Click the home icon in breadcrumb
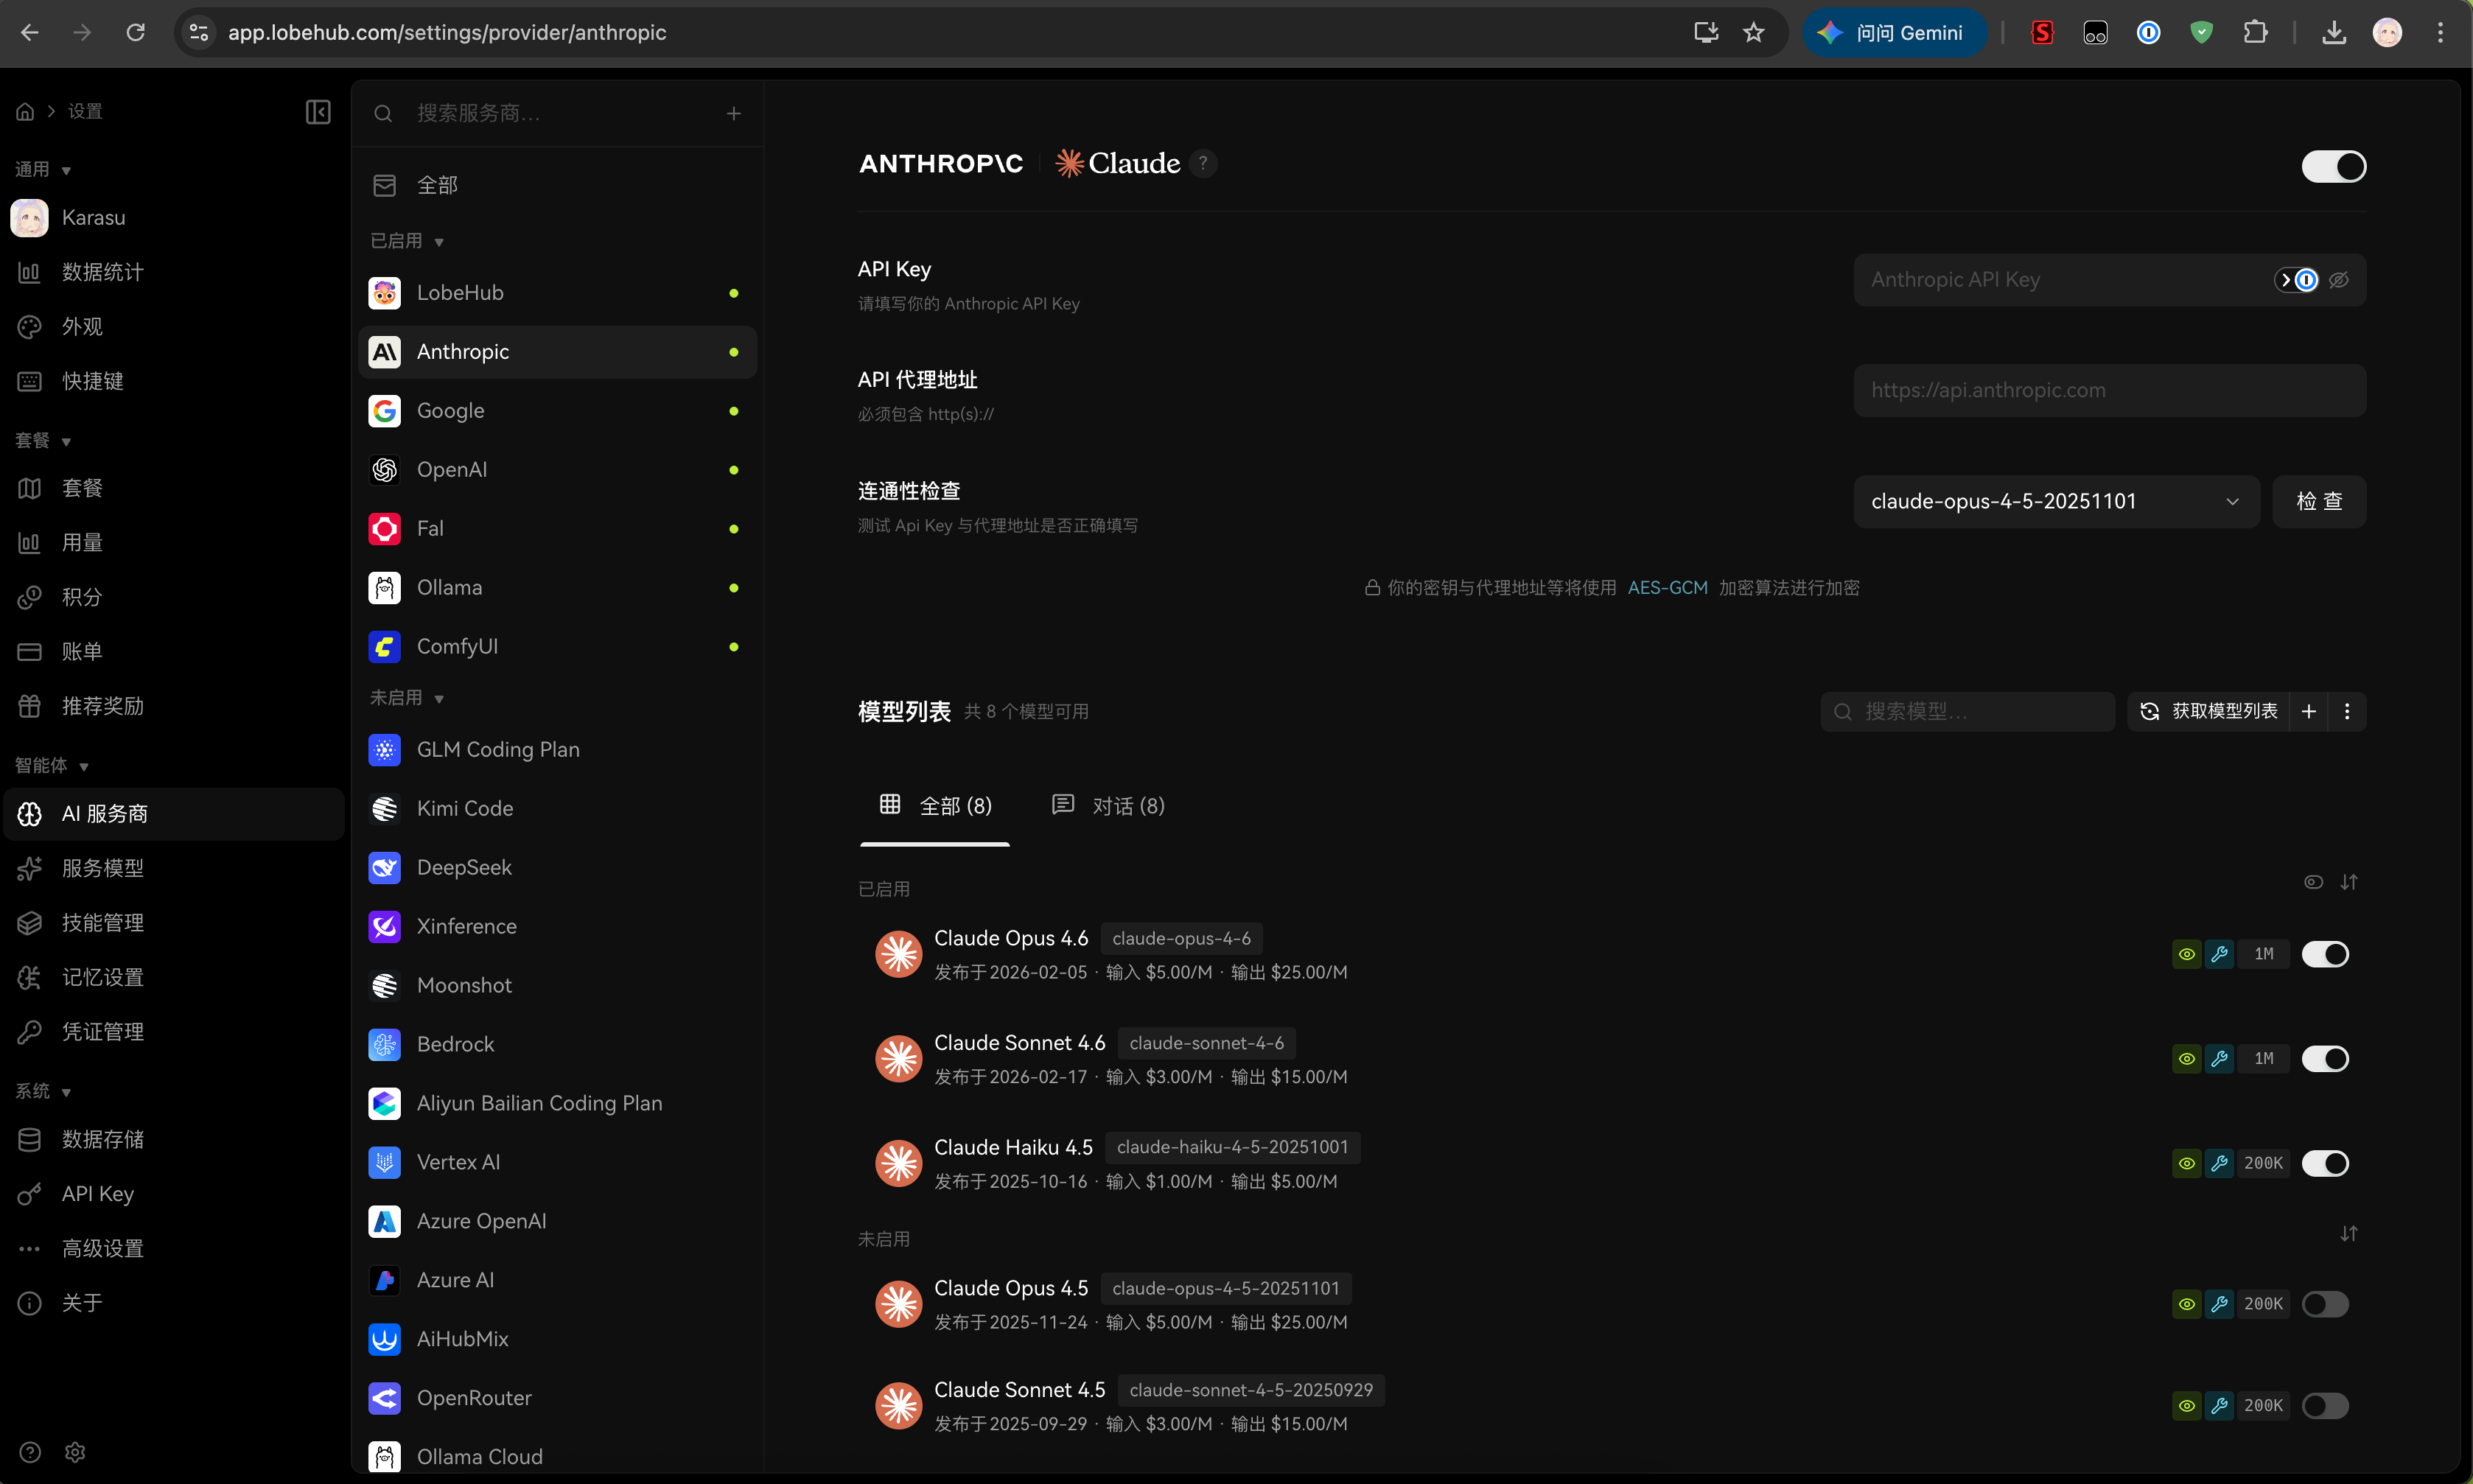 coord(25,111)
